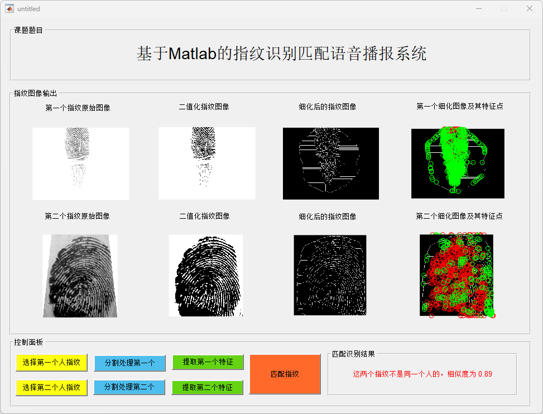Click the title 基于Matlab的指纹识别匹配语音播报系统

[281, 54]
